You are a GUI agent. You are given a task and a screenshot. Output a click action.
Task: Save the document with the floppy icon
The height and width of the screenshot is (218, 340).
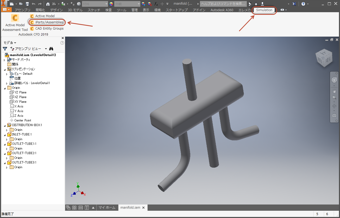click(27, 4)
